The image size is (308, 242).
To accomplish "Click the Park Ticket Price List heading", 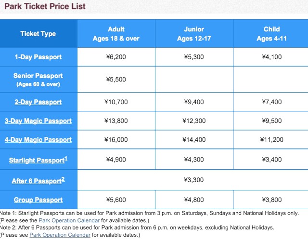I will pos(45,6).
